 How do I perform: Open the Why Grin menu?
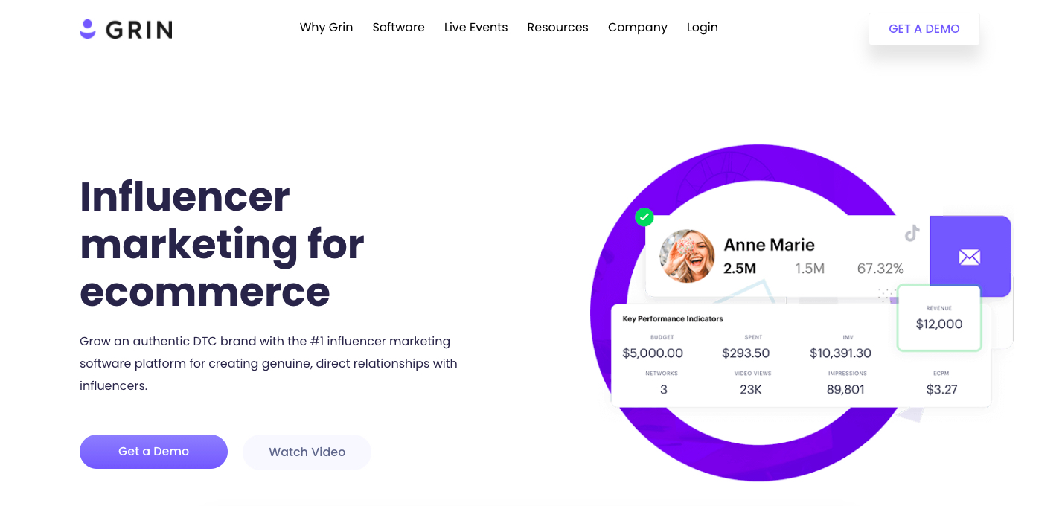pyautogui.click(x=326, y=28)
